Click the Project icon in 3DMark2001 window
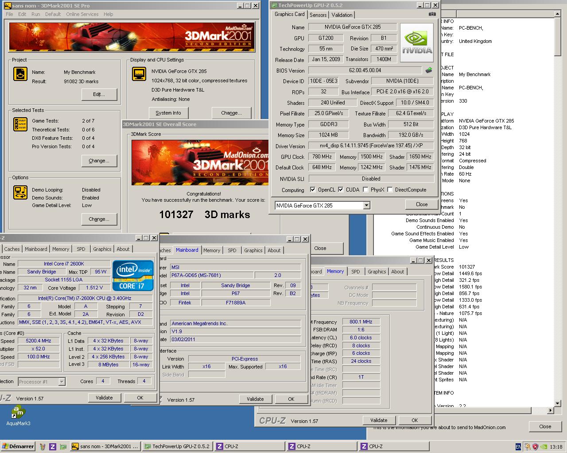Screen dimensions: 567x453 (x=20, y=74)
